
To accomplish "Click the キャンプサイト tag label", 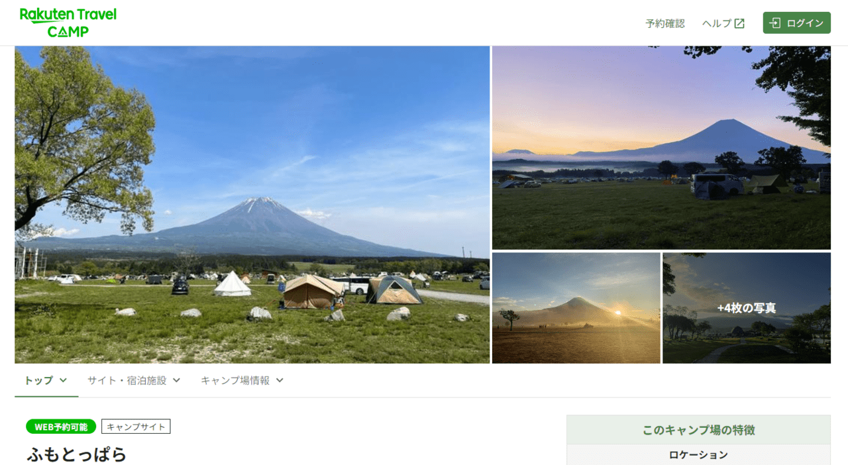I will pos(136,427).
